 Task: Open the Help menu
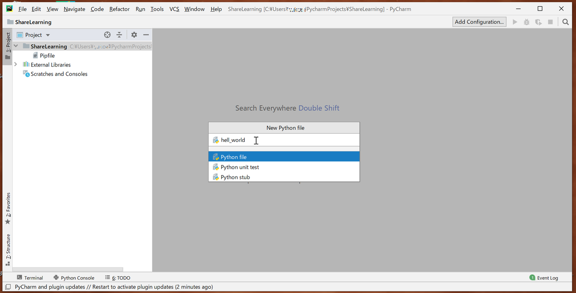216,9
